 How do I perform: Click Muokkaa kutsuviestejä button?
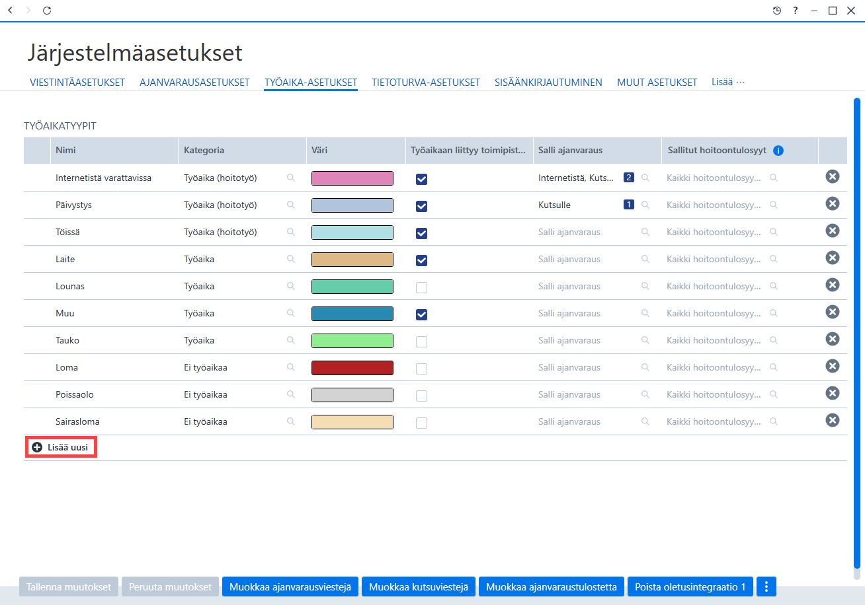(x=419, y=587)
